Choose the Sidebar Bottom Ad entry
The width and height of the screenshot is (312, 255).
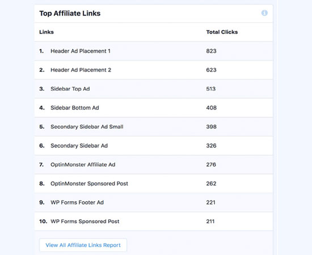[75, 108]
